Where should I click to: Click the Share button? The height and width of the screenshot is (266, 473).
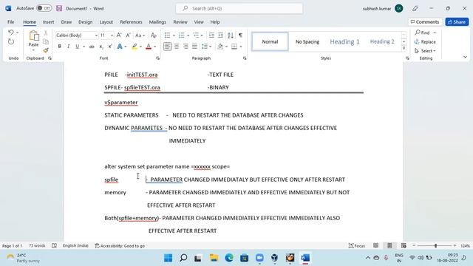tap(457, 21)
